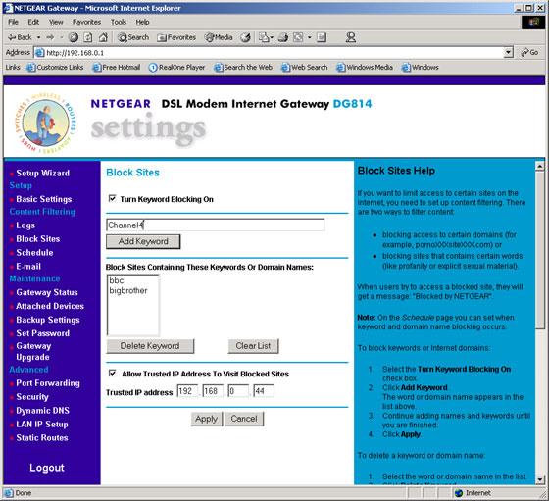This screenshot has width=549, height=501.
Task: Toggle Turn Keyword Blocking On checkbox
Action: tap(112, 198)
